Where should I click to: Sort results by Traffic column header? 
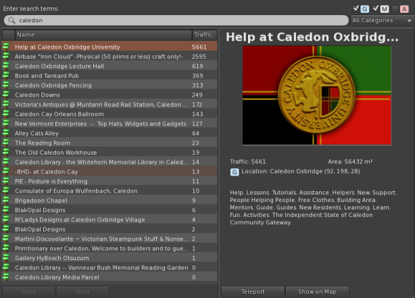click(x=204, y=35)
